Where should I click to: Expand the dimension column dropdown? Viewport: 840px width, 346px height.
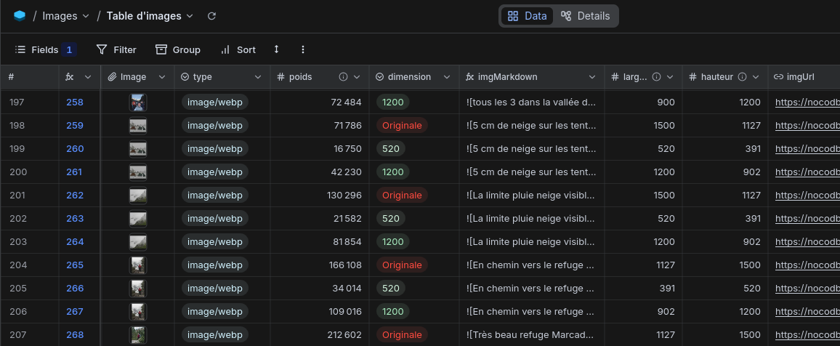coord(447,77)
